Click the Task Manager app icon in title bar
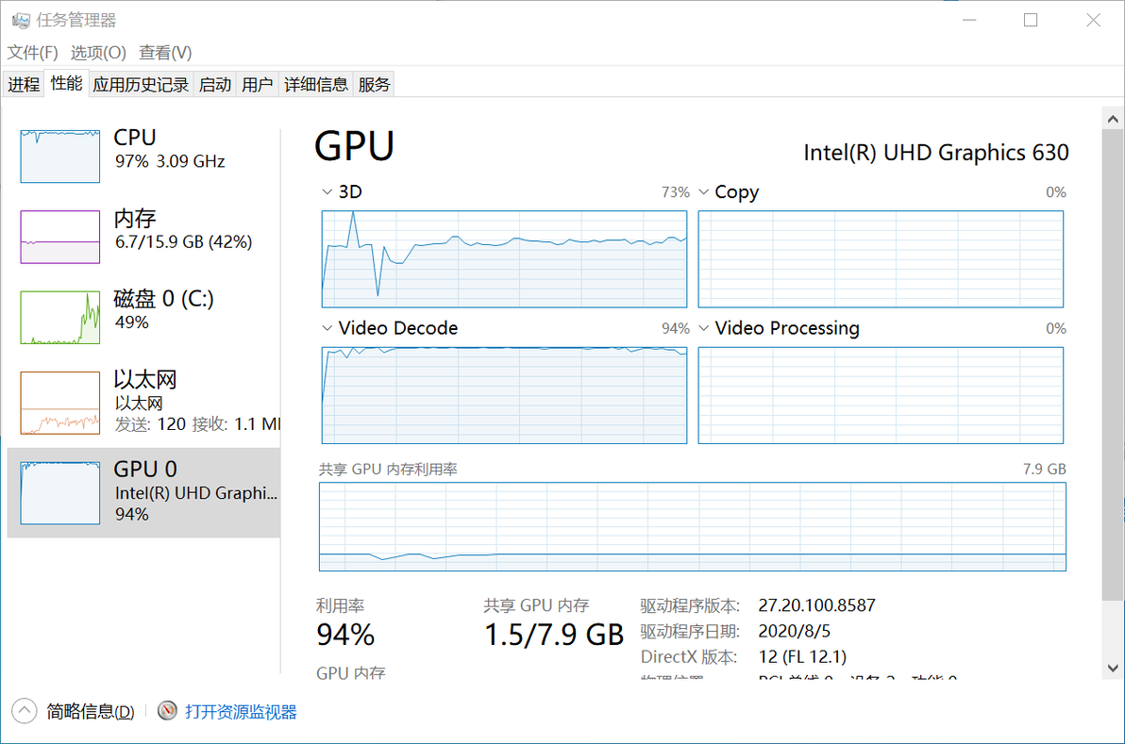This screenshot has height=744, width=1125. pos(20,20)
